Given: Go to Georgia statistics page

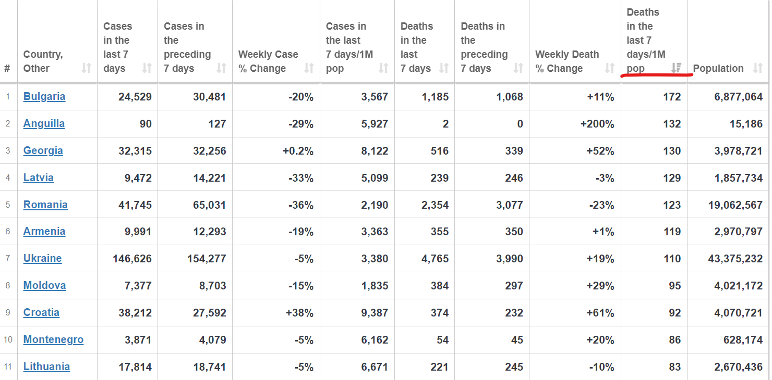Looking at the screenshot, I should click(43, 150).
